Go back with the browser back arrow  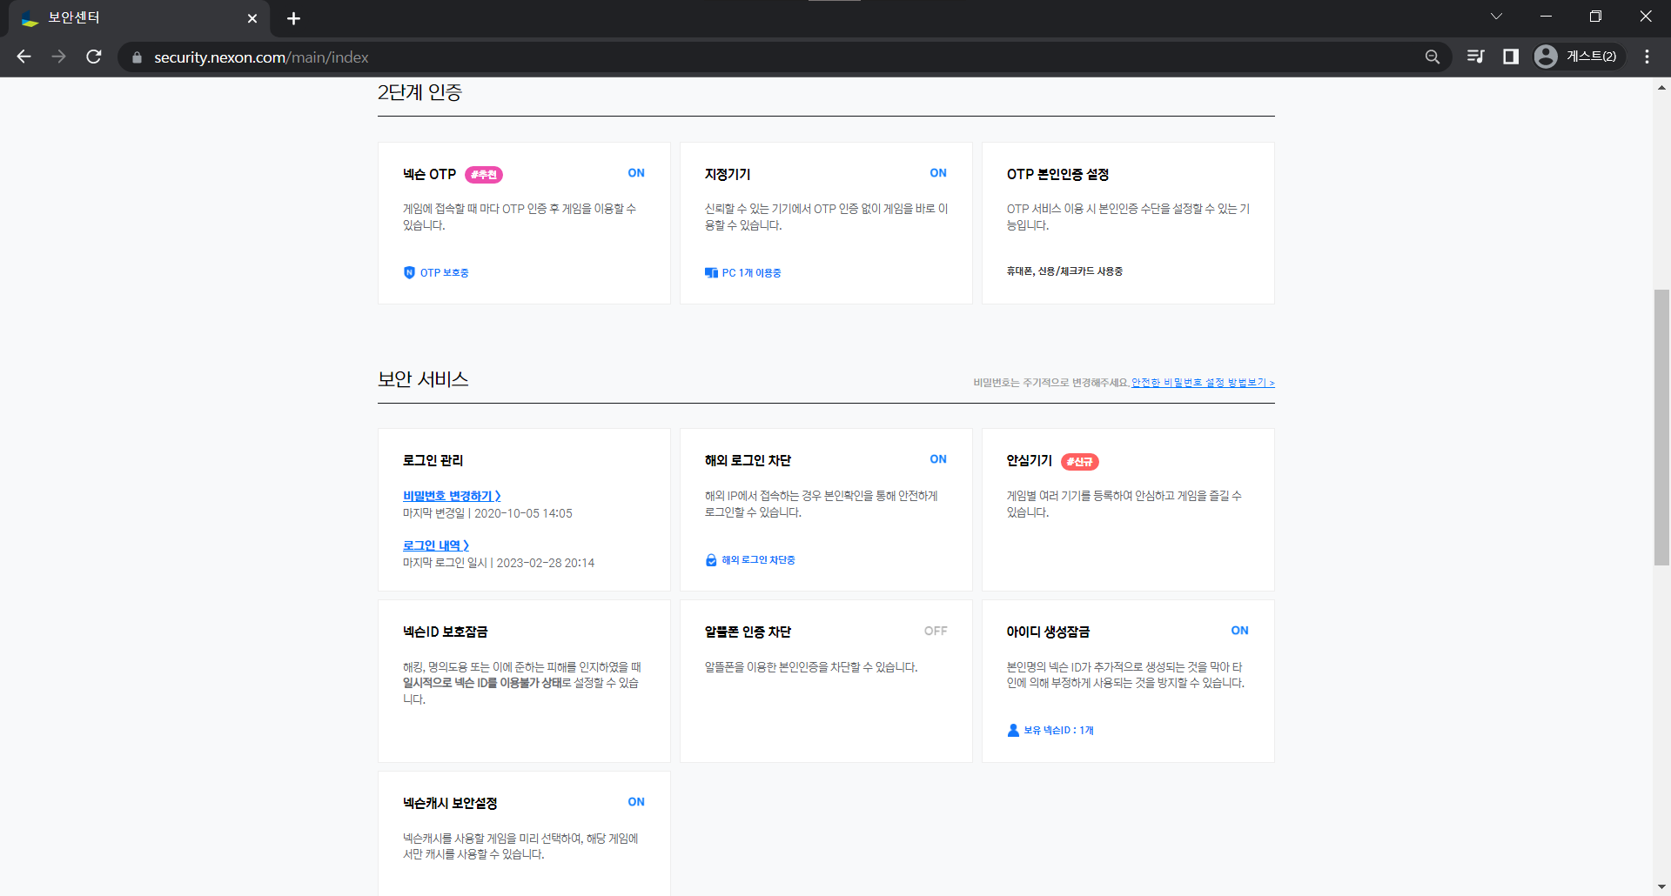coord(23,57)
